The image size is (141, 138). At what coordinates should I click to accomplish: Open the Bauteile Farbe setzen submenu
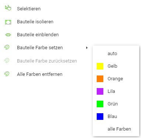(40, 48)
